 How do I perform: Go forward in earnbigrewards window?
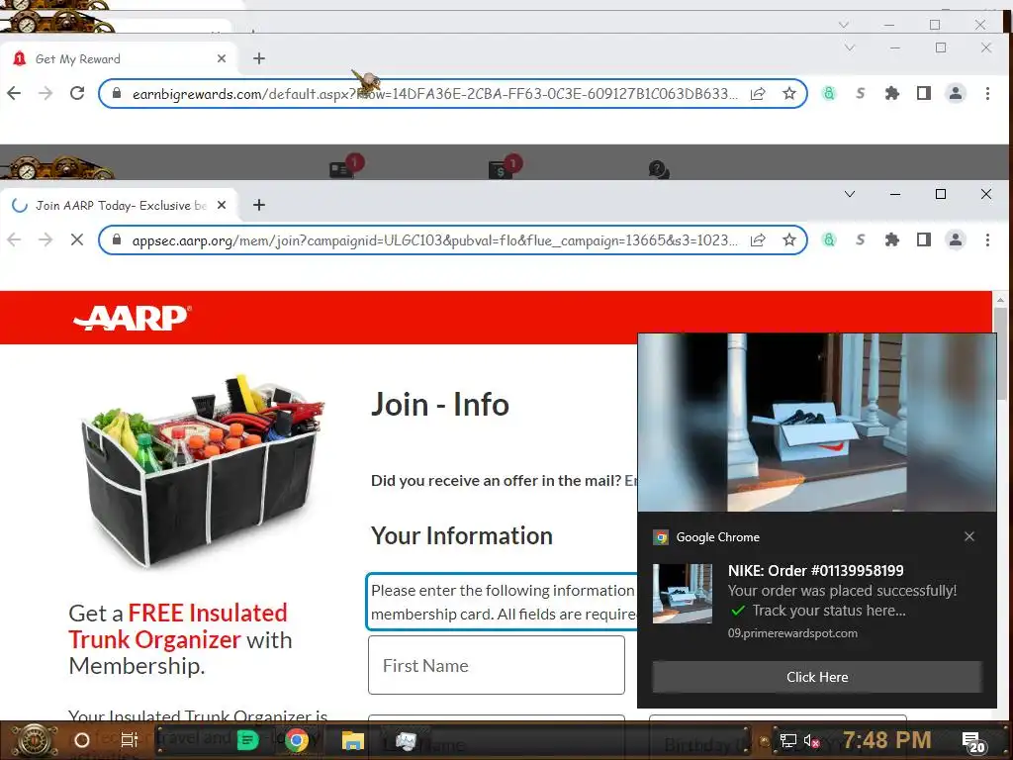[46, 94]
